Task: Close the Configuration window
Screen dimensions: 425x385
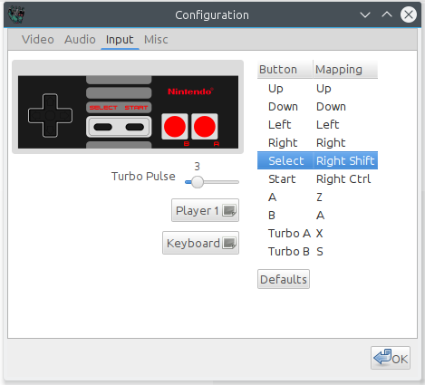Action: coord(409,14)
